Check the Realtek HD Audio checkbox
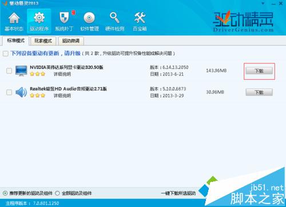 click(9, 92)
